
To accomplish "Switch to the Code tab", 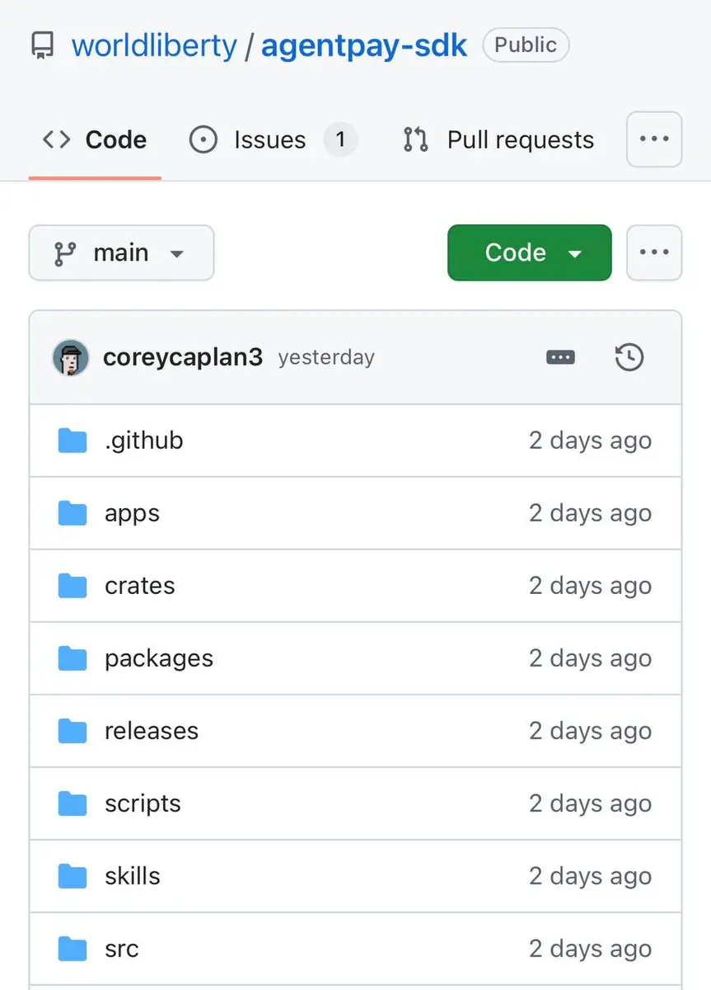I will [x=95, y=140].
